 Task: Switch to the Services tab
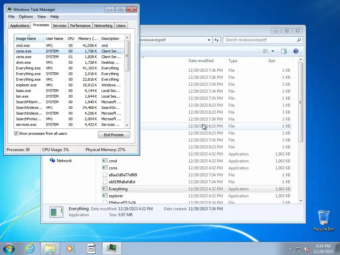(59, 26)
